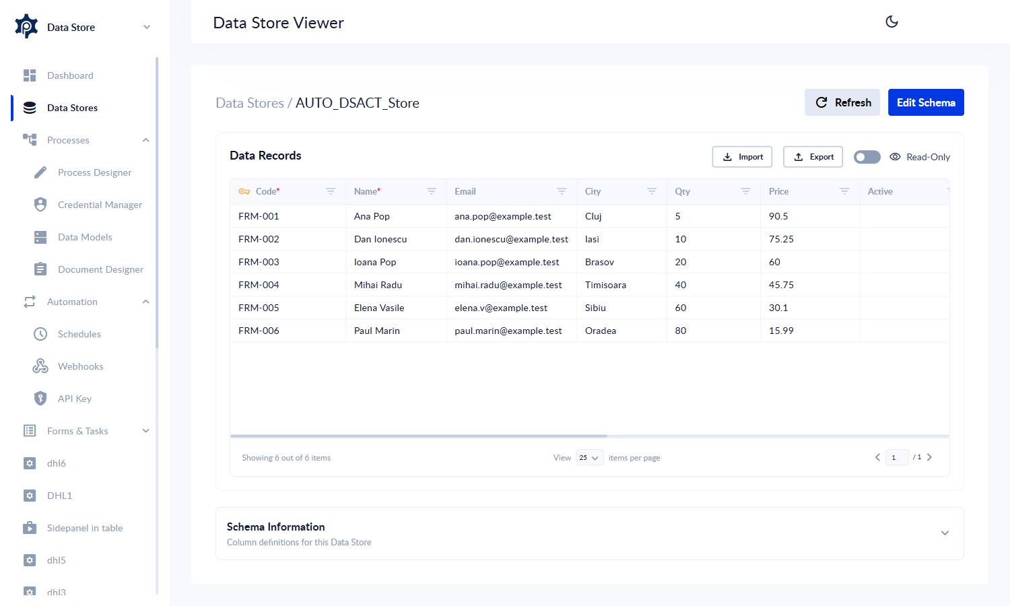Screen dimensions: 1010x606
Task: Follow the Data Stores breadcrumb link
Action: tap(250, 103)
